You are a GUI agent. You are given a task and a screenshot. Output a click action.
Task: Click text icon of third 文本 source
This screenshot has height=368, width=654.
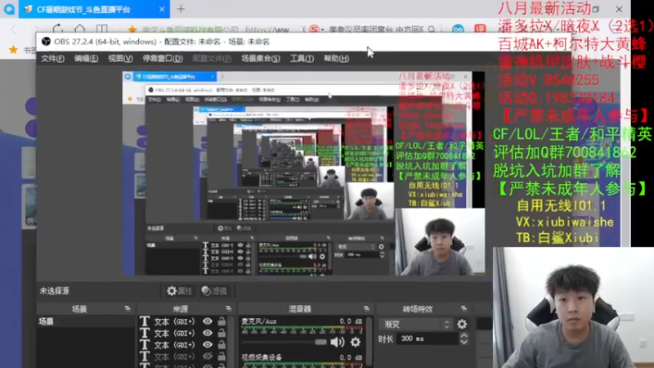pyautogui.click(x=145, y=344)
